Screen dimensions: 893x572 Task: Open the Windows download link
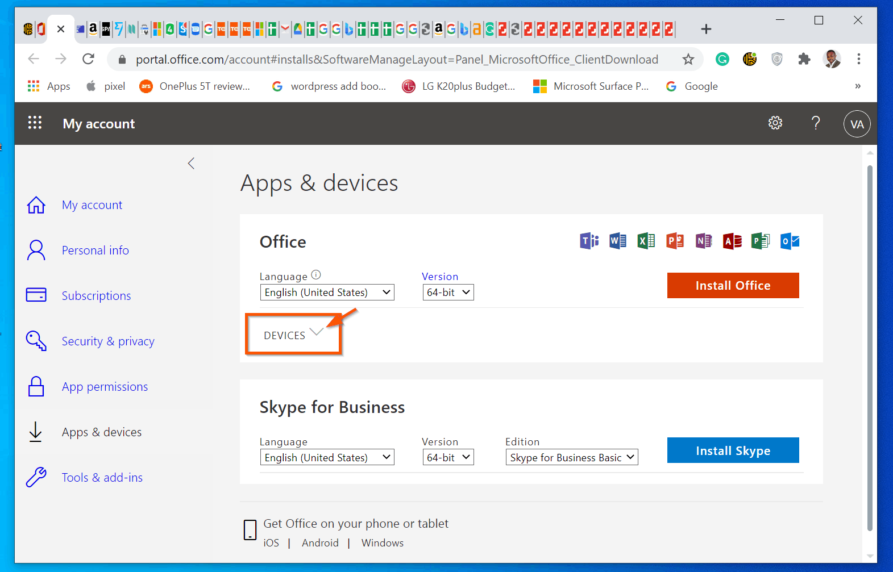[x=383, y=543]
